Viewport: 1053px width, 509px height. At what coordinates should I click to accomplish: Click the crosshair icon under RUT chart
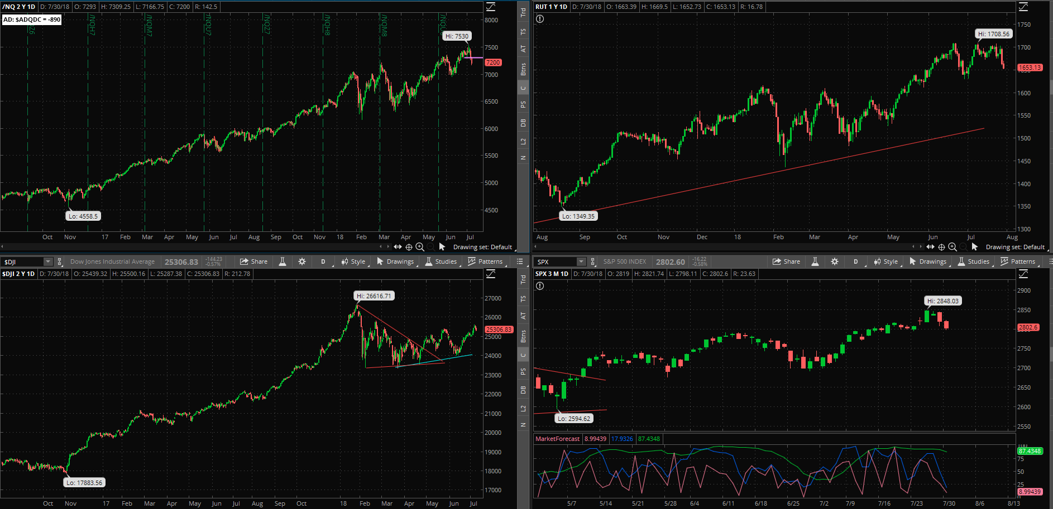(941, 247)
